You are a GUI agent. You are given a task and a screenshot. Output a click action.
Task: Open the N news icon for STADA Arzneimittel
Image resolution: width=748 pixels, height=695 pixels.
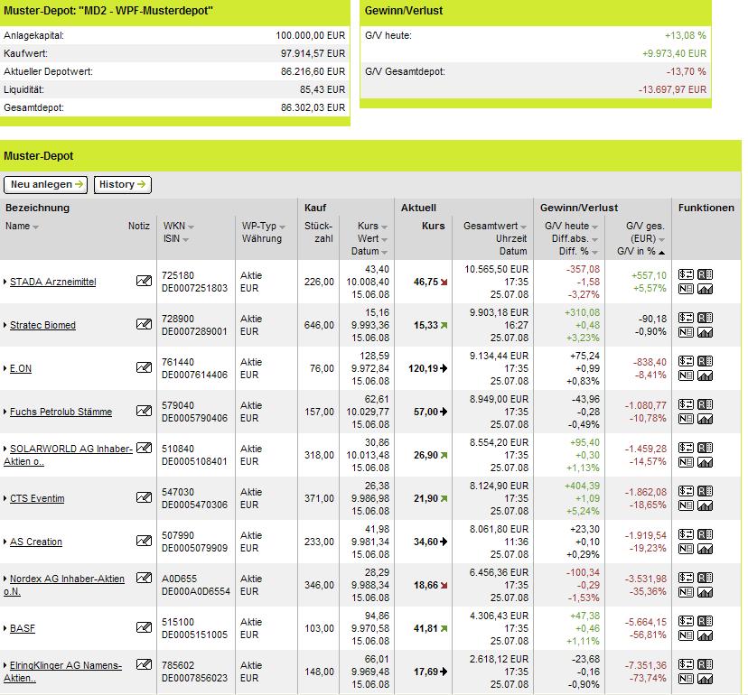pyautogui.click(x=686, y=289)
